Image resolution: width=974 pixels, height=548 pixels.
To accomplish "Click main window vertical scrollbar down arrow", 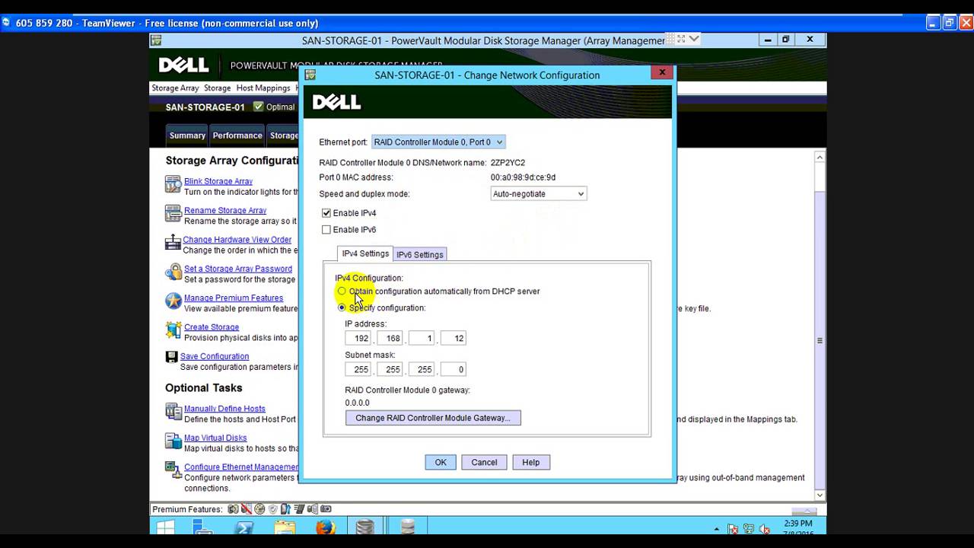I will [x=820, y=495].
